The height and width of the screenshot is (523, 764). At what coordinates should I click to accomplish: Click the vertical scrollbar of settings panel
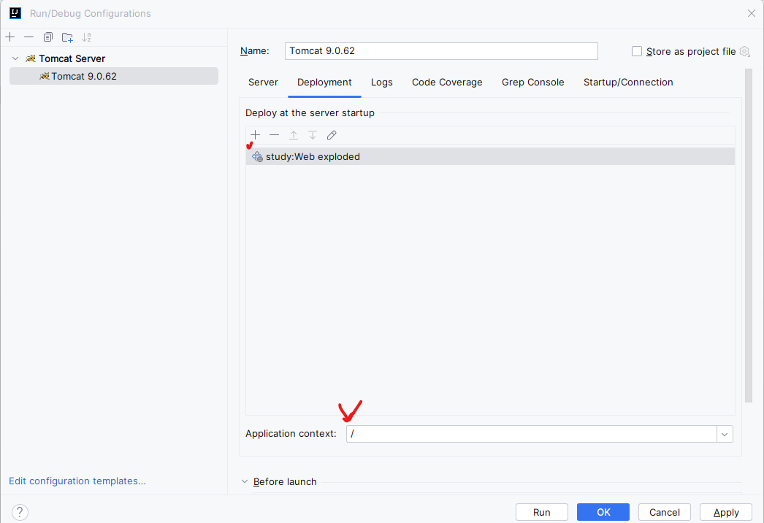[x=749, y=236]
